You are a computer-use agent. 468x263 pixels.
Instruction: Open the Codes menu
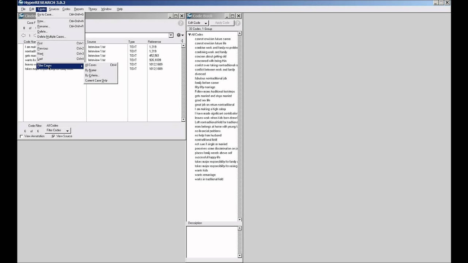coord(66,9)
